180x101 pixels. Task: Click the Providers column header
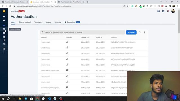pyautogui.click(x=69, y=37)
